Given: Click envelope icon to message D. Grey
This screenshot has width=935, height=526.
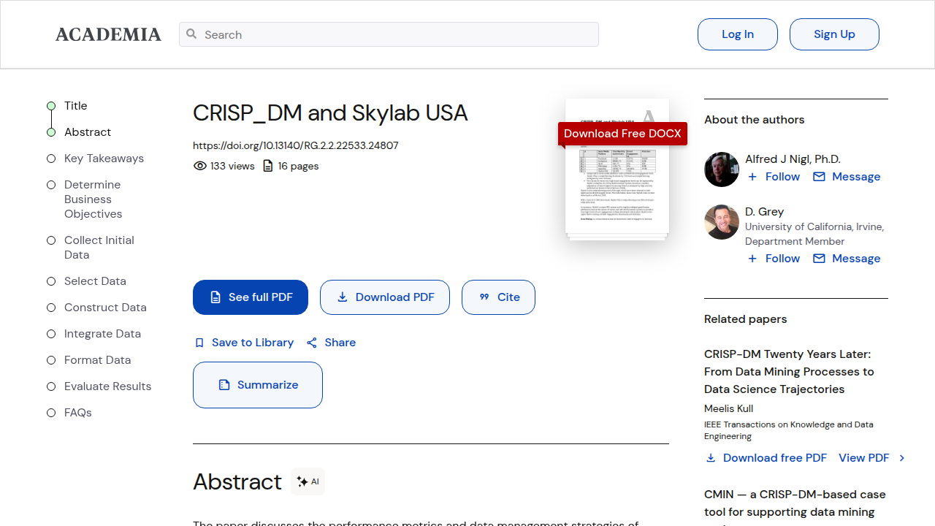Looking at the screenshot, I should pos(819,259).
